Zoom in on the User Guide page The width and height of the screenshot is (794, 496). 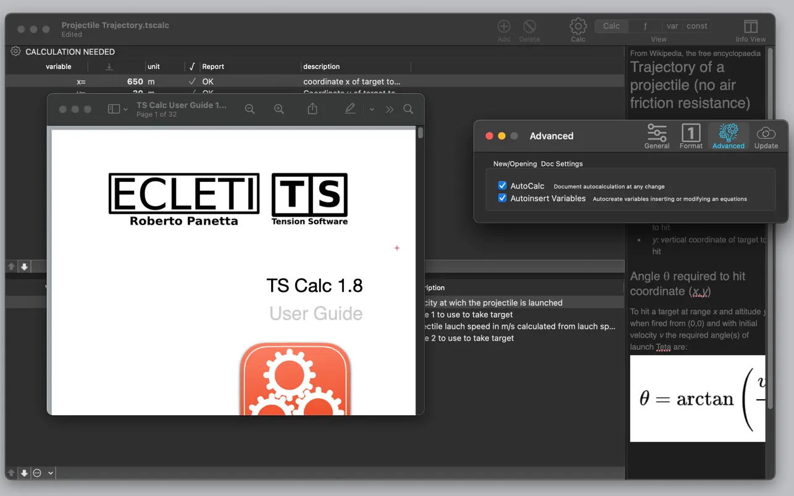pyautogui.click(x=279, y=109)
